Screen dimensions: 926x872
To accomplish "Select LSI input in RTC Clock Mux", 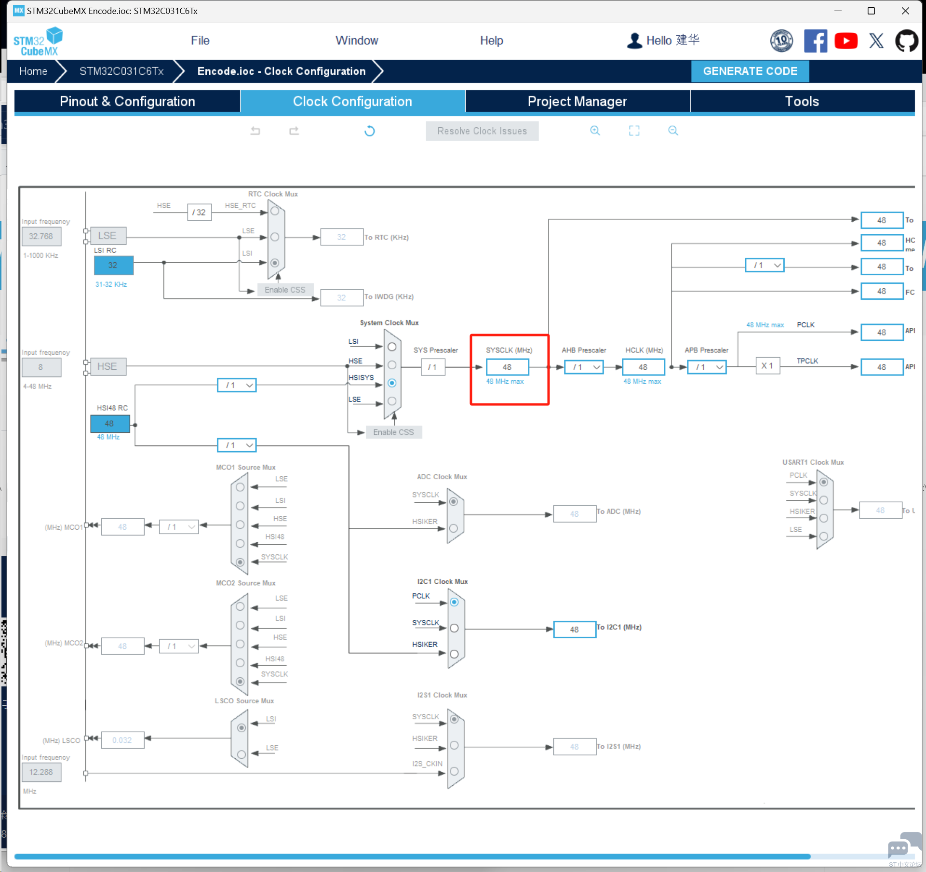I will point(275,263).
